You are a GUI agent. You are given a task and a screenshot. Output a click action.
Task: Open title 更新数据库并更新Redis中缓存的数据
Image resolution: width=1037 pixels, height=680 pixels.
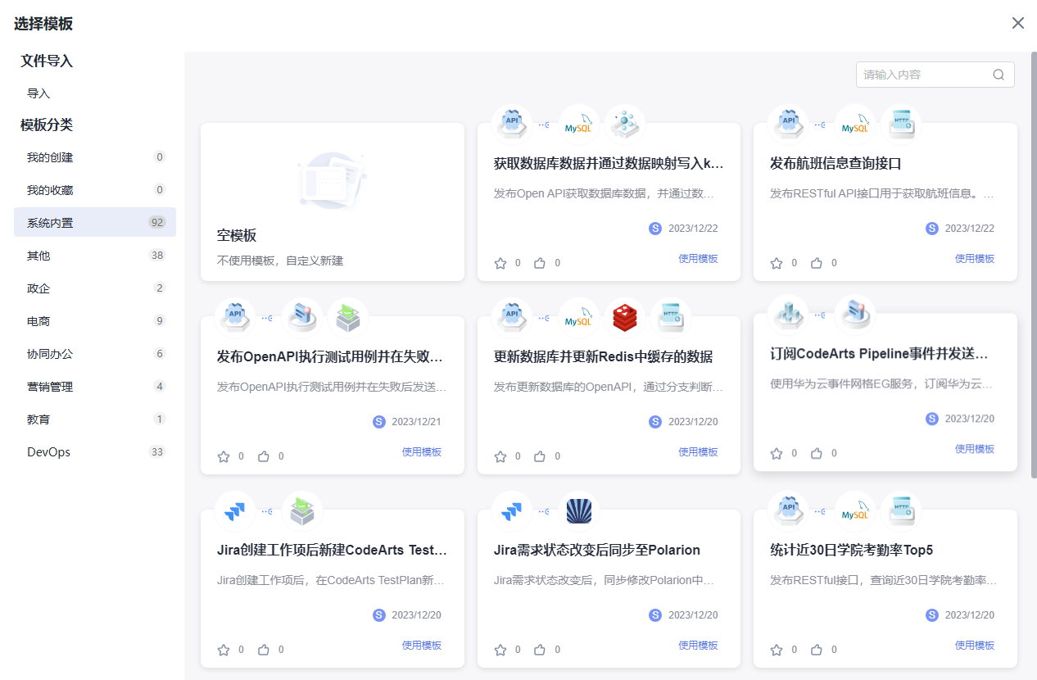click(604, 356)
